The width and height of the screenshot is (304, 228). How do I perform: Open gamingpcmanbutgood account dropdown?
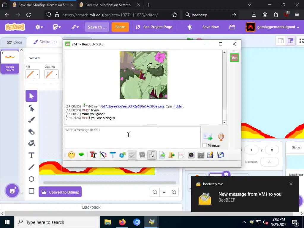(x=273, y=27)
